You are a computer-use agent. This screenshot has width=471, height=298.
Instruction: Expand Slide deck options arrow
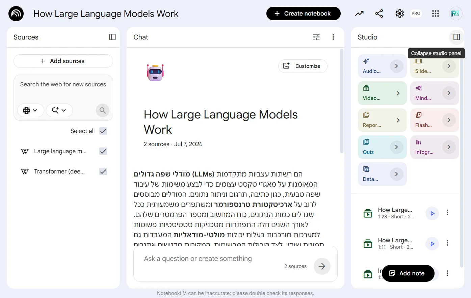[x=449, y=66]
